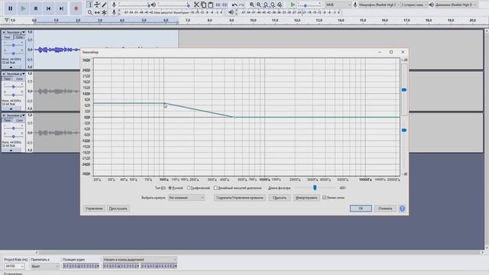This screenshot has height=275, width=489.
Task: Click the filter length slider handle
Action: point(315,188)
